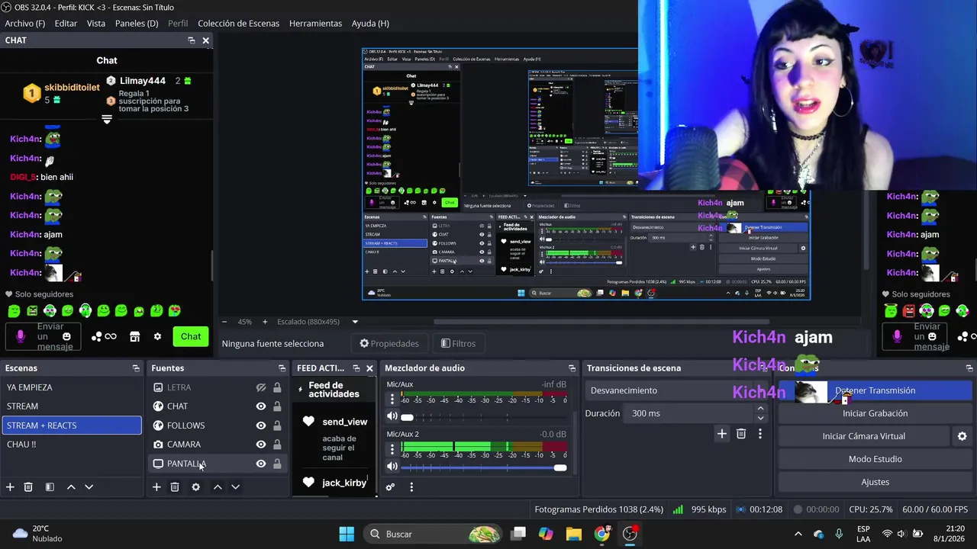977x549 pixels.
Task: Open transition three-dot properties menu
Action: point(759,434)
